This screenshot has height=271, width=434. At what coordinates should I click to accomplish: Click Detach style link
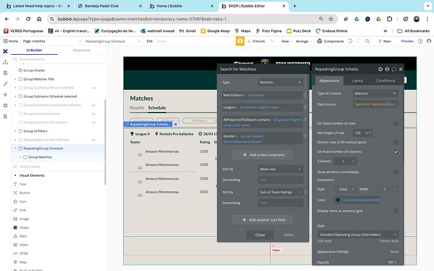pyautogui.click(x=389, y=241)
